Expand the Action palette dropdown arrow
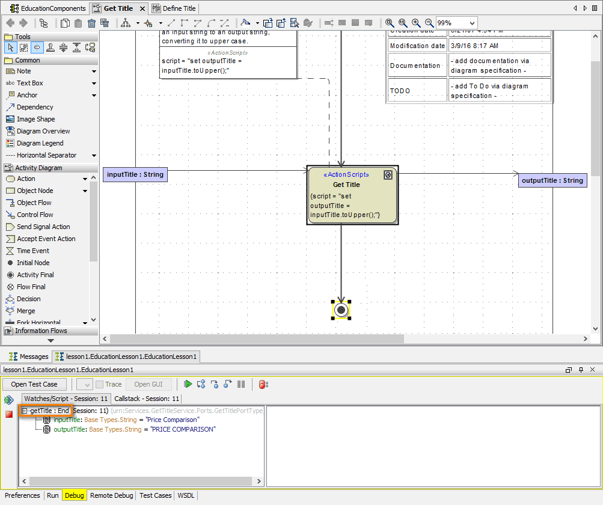Image resolution: width=603 pixels, height=505 pixels. coord(85,179)
